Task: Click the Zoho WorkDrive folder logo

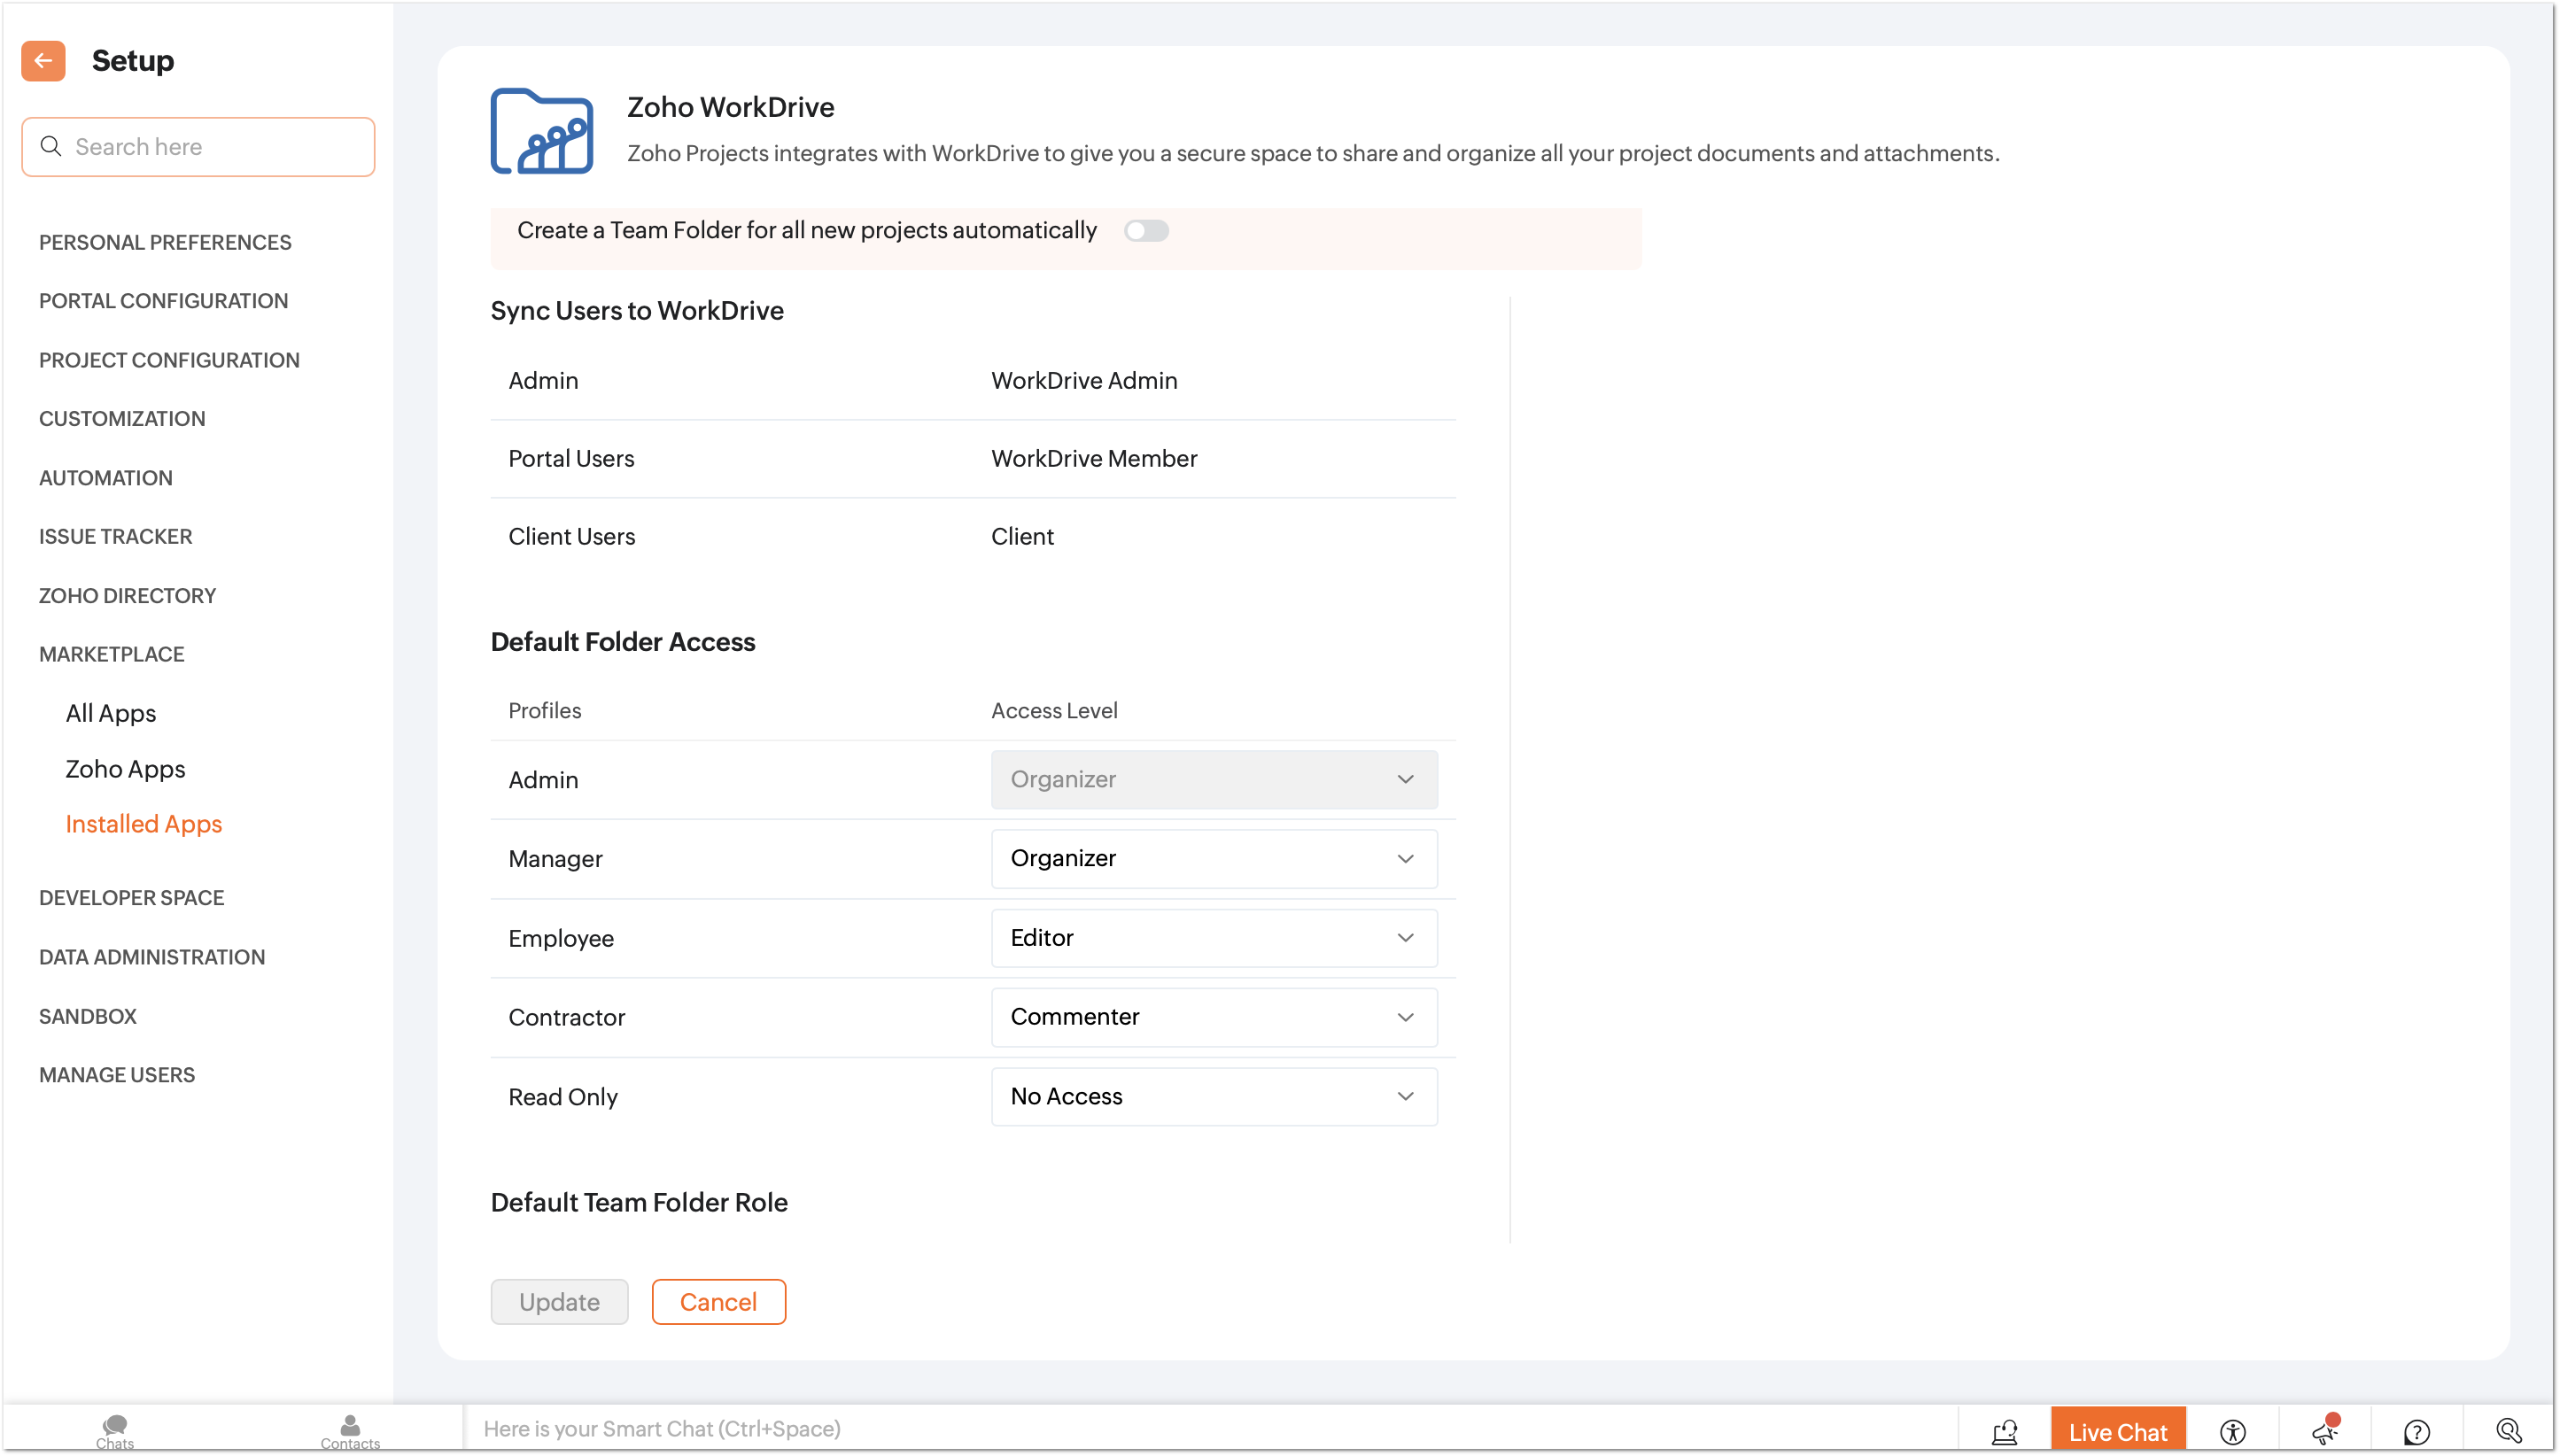Action: point(541,131)
